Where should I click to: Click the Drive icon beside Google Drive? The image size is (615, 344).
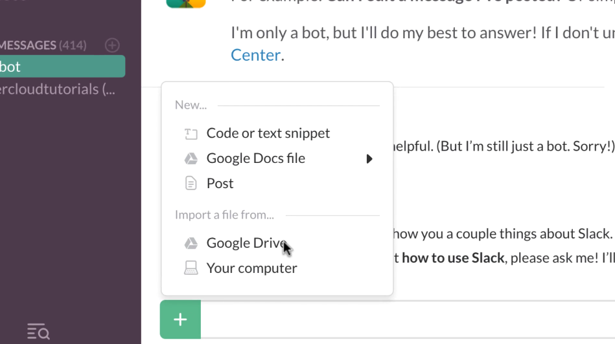click(191, 243)
